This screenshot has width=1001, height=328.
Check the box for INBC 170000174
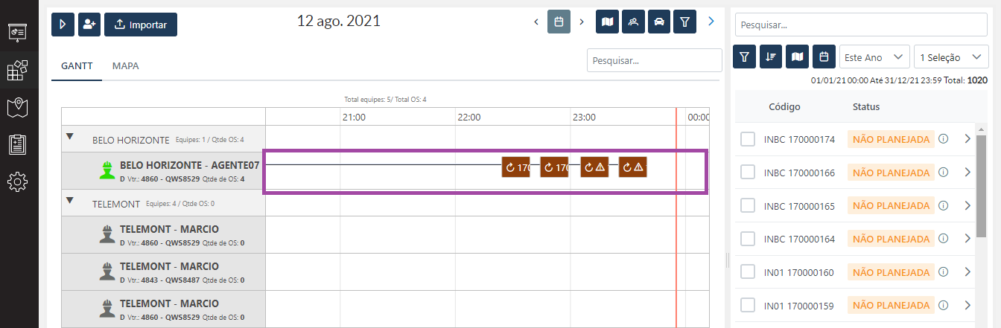(x=748, y=139)
